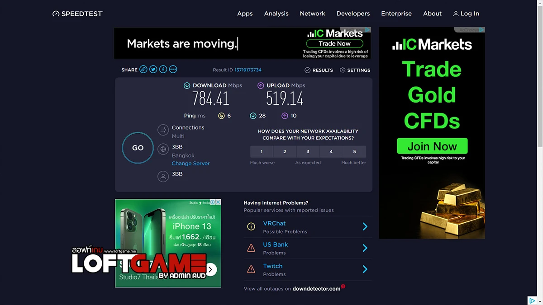Open the Enterprise menu
The image size is (543, 305).
[x=396, y=14]
